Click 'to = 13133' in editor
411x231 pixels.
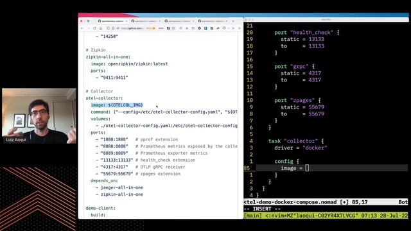[x=302, y=46]
